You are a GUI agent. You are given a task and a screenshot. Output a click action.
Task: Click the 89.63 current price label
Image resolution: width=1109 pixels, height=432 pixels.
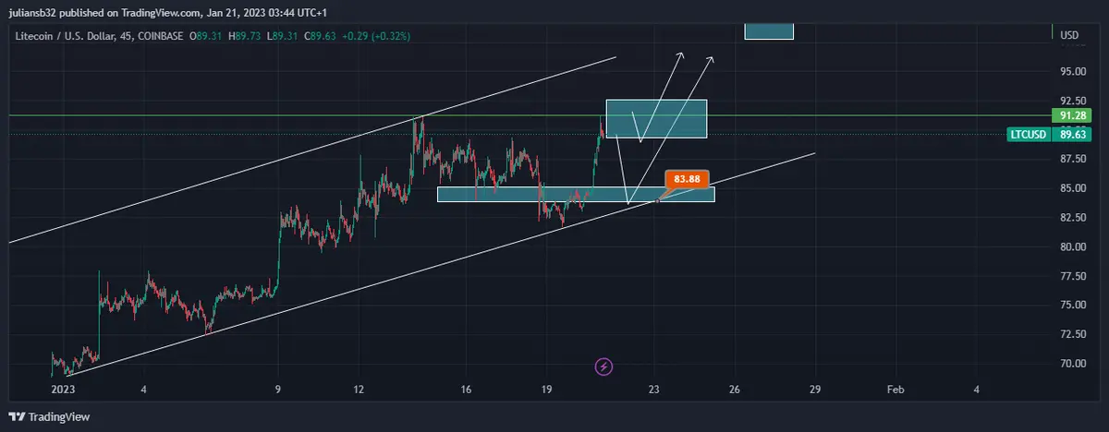(x=1072, y=134)
